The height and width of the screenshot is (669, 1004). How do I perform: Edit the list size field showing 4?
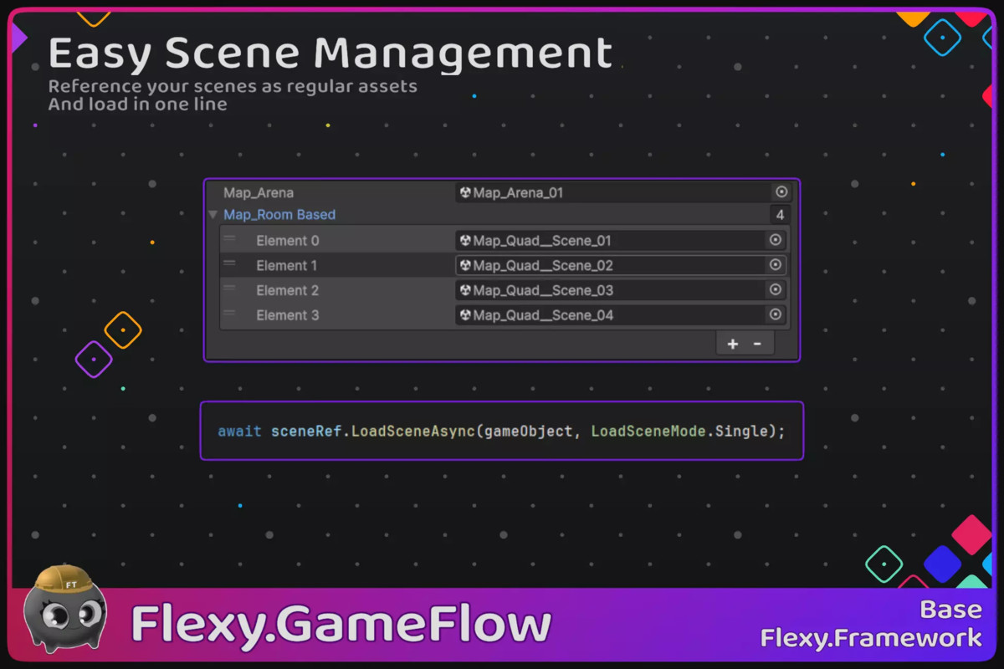pos(780,215)
